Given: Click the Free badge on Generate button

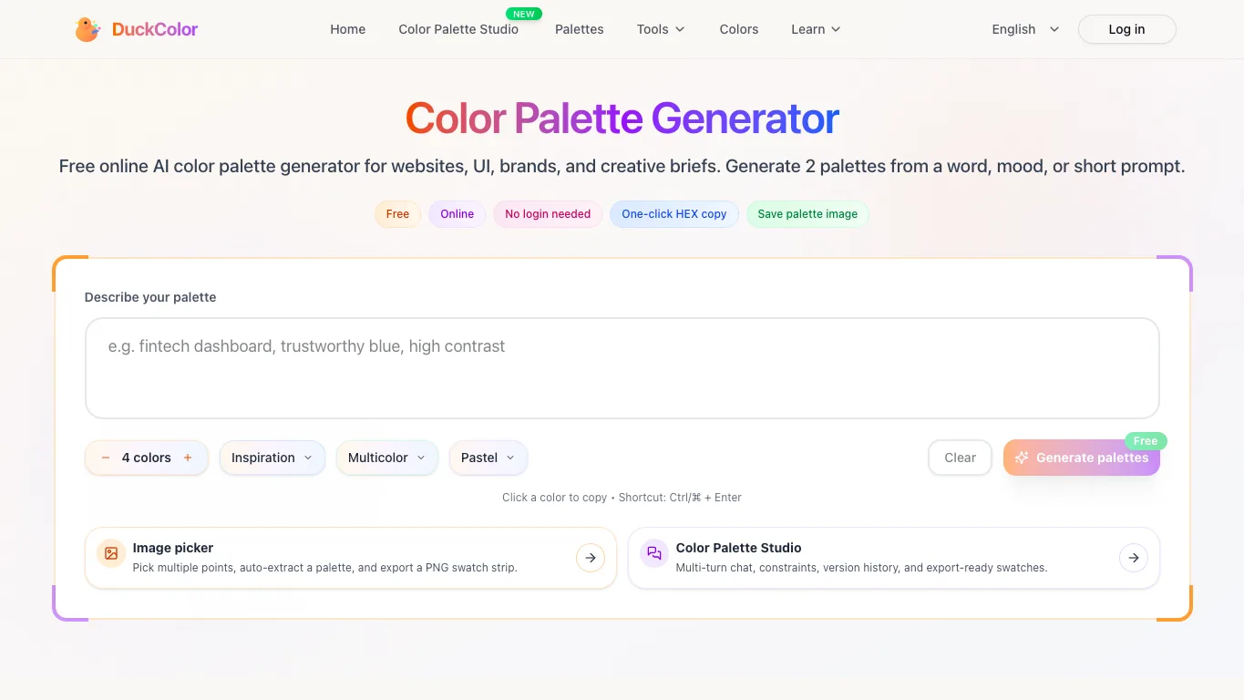Looking at the screenshot, I should (1146, 441).
